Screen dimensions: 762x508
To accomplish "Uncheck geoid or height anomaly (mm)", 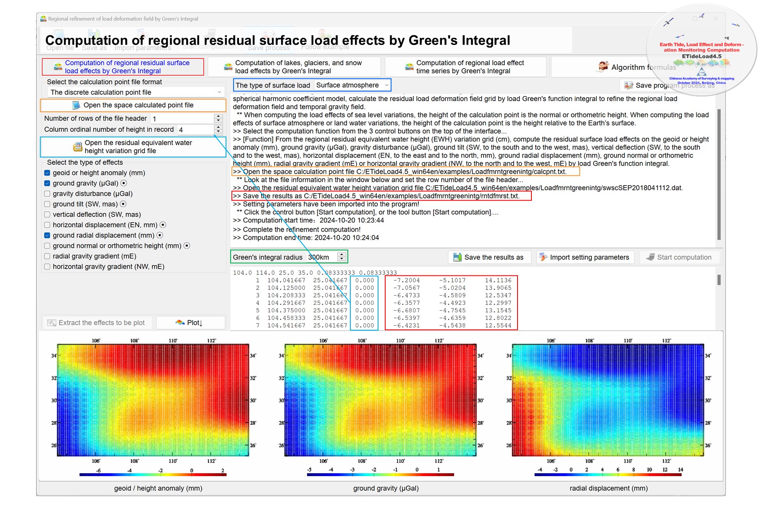I will pyautogui.click(x=47, y=173).
